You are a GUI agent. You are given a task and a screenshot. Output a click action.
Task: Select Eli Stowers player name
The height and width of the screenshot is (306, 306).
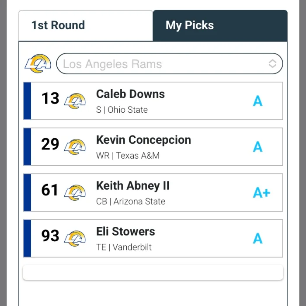click(x=125, y=232)
